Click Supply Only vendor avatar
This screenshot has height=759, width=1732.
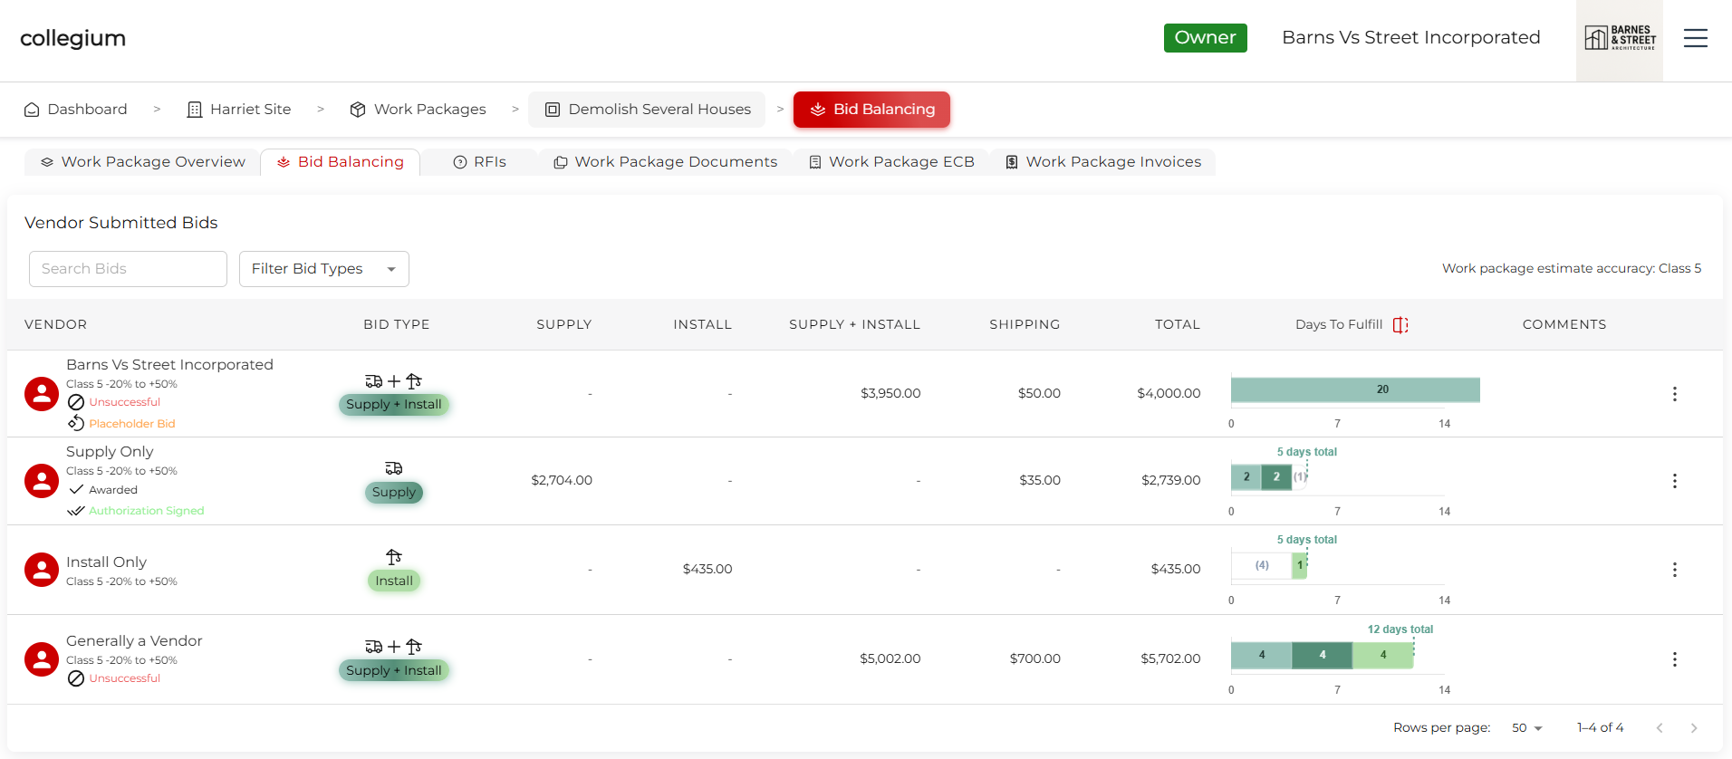click(42, 481)
